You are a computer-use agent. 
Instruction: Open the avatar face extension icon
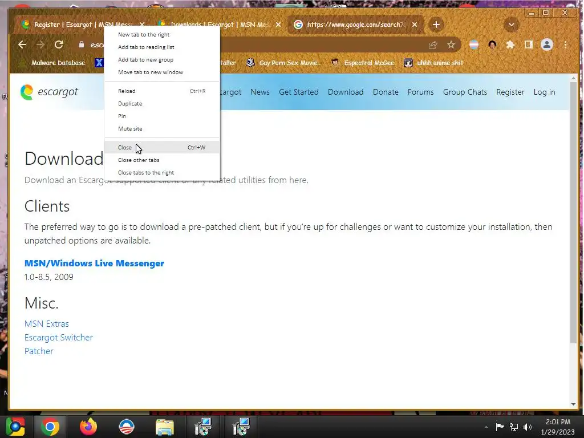pos(492,44)
